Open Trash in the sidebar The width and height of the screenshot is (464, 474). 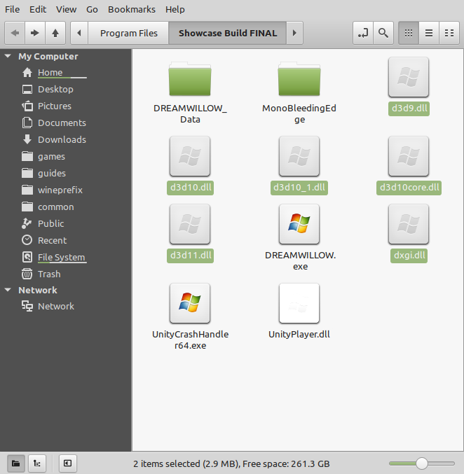coord(66,274)
